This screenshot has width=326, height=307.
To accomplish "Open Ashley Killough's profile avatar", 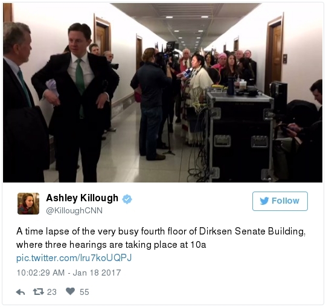I will tap(28, 204).
